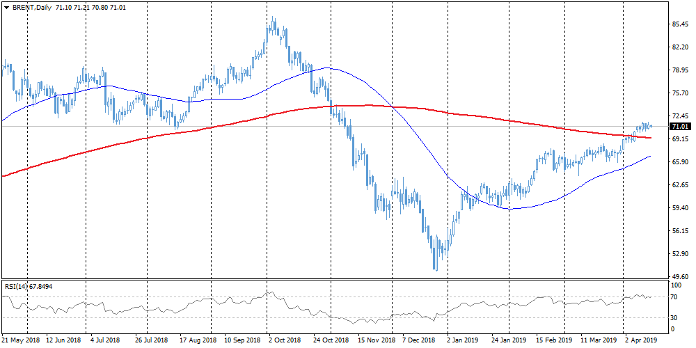Click the 2 Apr 2019 date label

point(640,340)
